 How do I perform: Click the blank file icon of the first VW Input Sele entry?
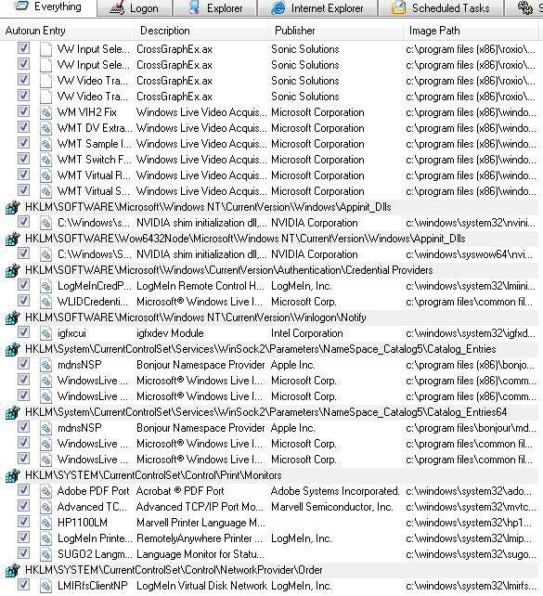[x=46, y=49]
